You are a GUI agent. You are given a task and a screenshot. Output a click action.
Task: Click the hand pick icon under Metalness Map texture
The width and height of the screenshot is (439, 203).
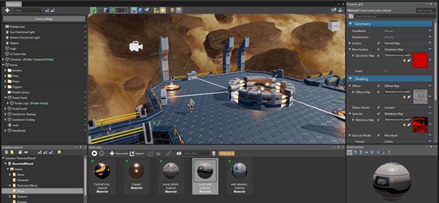point(404,125)
